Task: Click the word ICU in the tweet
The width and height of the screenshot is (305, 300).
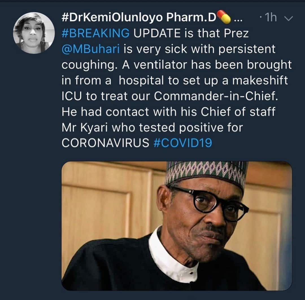Action: point(72,96)
